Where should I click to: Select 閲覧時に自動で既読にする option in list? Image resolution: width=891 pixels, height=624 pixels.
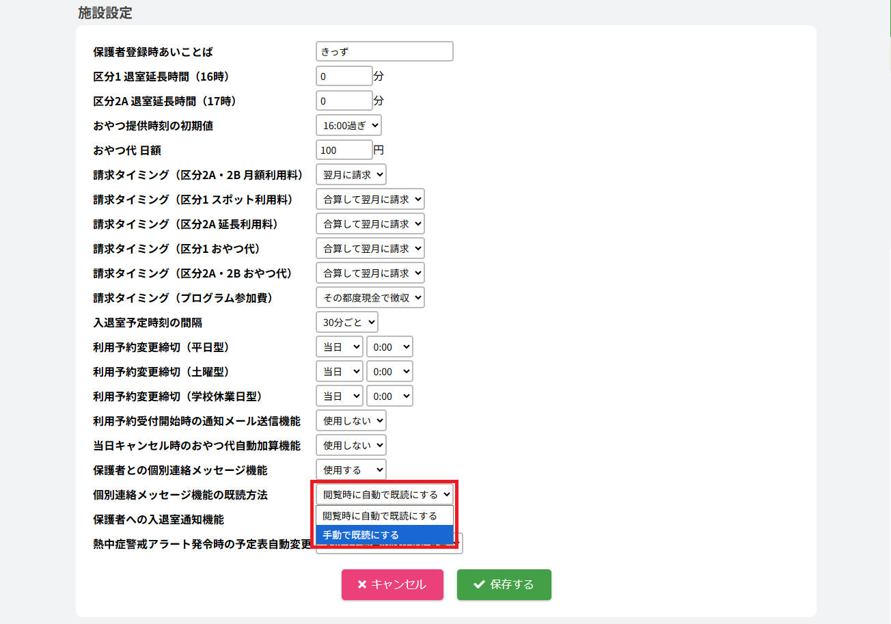[384, 515]
